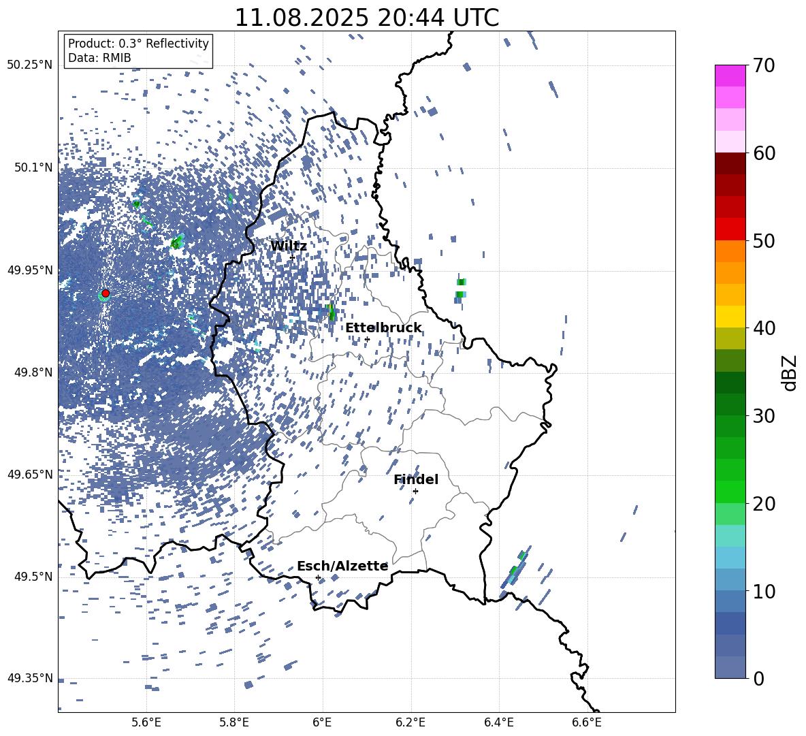Image resolution: width=806 pixels, height=736 pixels.
Task: Click the 20 colorbar tick label
Action: click(764, 504)
